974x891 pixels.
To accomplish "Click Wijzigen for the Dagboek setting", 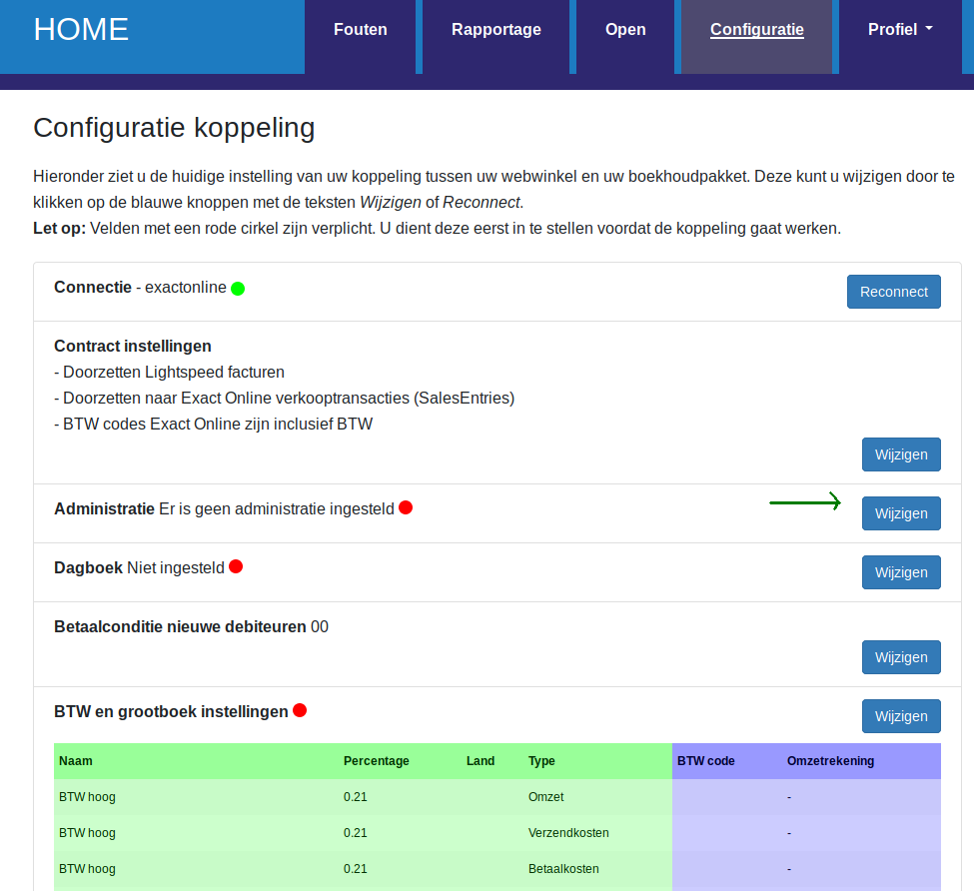I will click(x=901, y=572).
